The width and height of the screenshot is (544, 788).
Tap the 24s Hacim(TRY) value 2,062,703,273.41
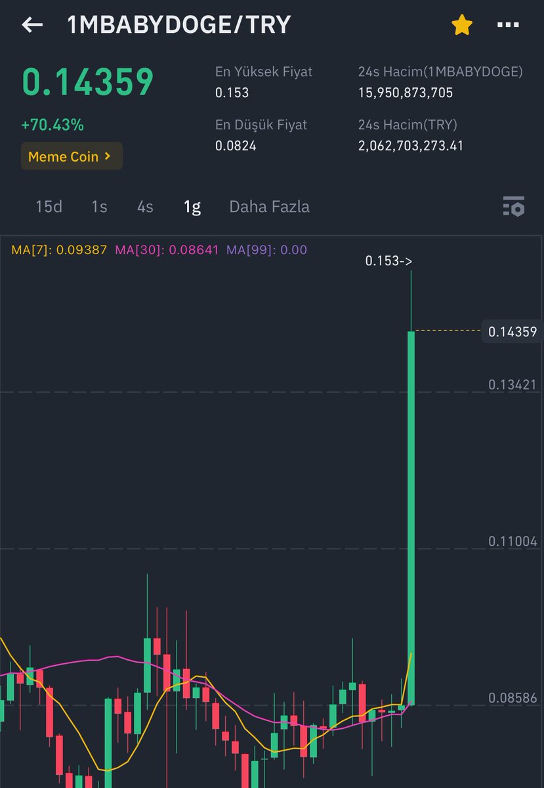pyautogui.click(x=411, y=145)
